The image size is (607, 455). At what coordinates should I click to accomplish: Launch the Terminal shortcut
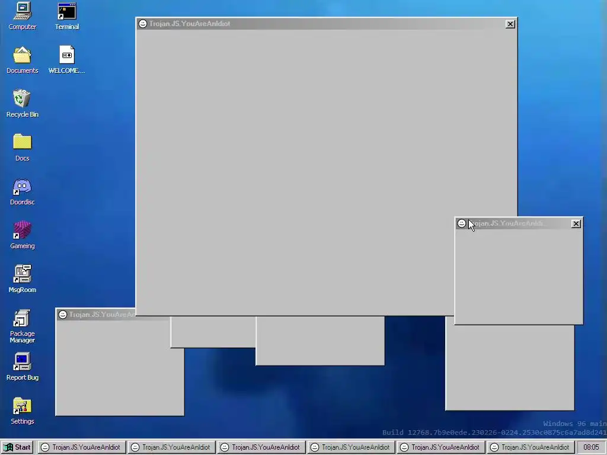[67, 16]
